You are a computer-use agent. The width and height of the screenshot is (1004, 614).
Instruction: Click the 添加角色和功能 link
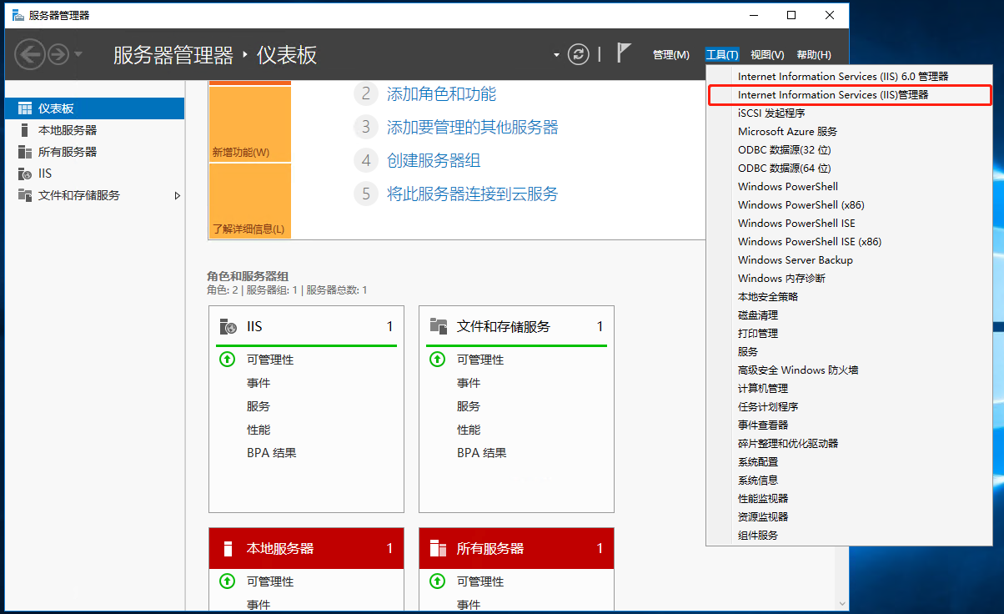(x=441, y=93)
